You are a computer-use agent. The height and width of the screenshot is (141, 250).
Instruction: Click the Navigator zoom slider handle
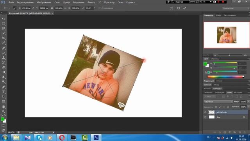[229, 55]
